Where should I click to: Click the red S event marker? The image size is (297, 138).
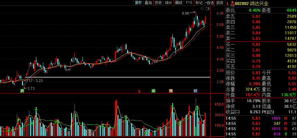coord(139,91)
